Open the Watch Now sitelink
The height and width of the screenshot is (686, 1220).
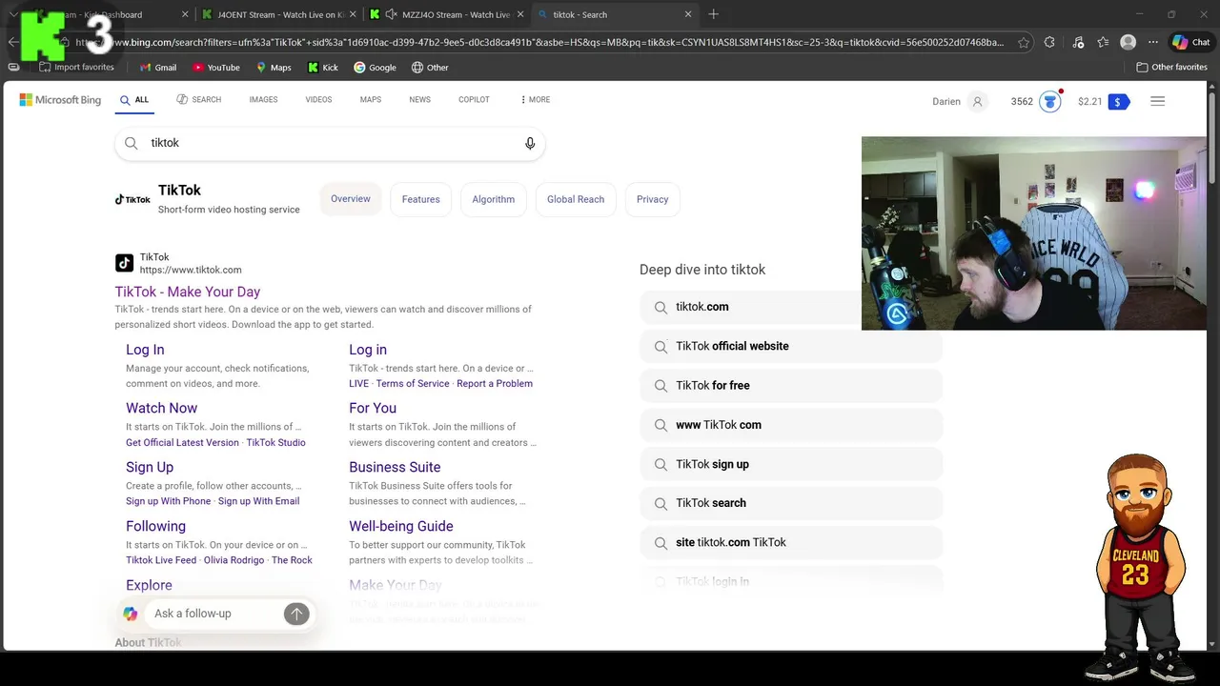[162, 408]
